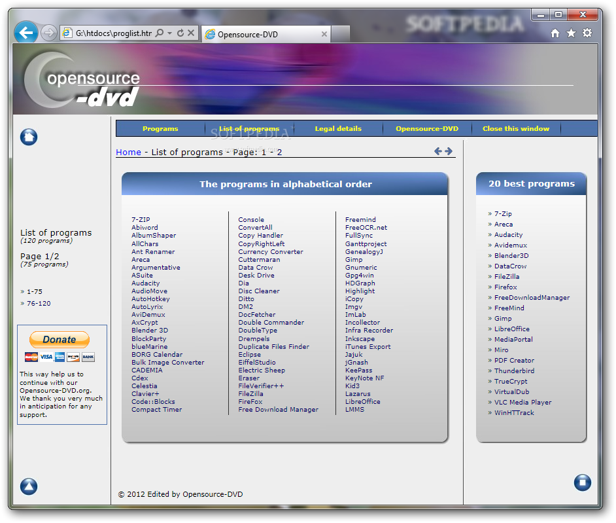Click the Donate button
Image resolution: width=616 pixels, height=523 pixels.
point(60,340)
